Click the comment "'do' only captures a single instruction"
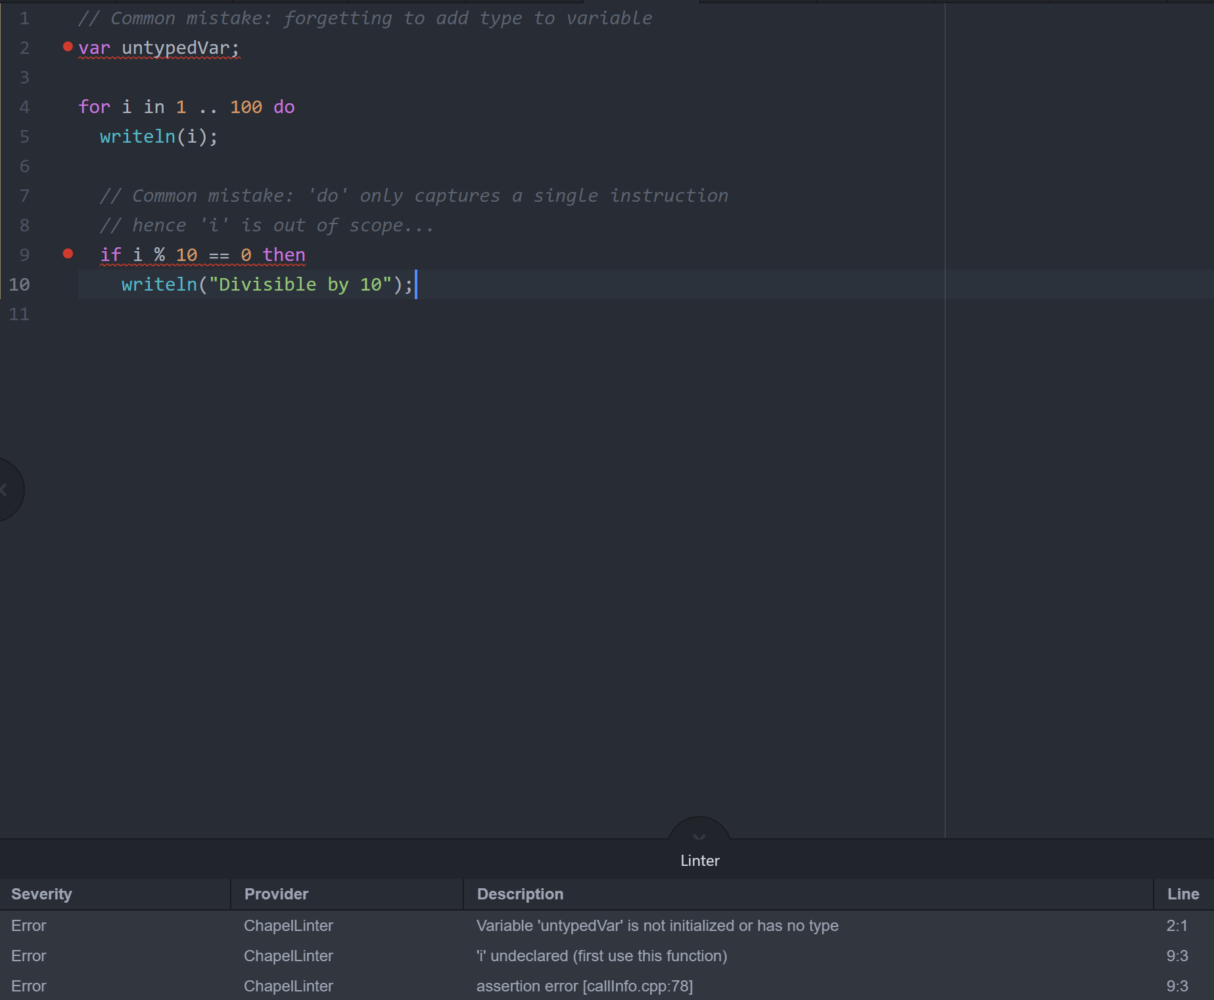This screenshot has height=1000, width=1214. coord(414,196)
